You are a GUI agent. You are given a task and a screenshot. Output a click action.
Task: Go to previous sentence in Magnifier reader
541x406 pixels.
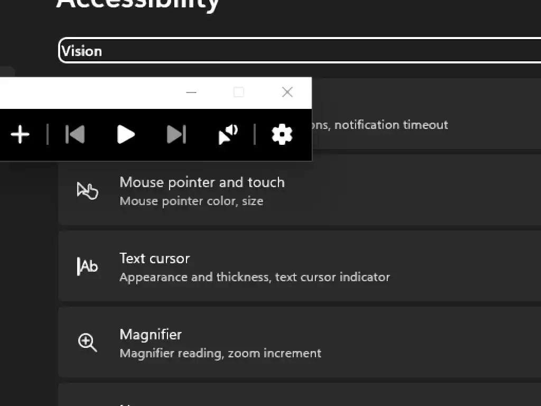pos(75,135)
